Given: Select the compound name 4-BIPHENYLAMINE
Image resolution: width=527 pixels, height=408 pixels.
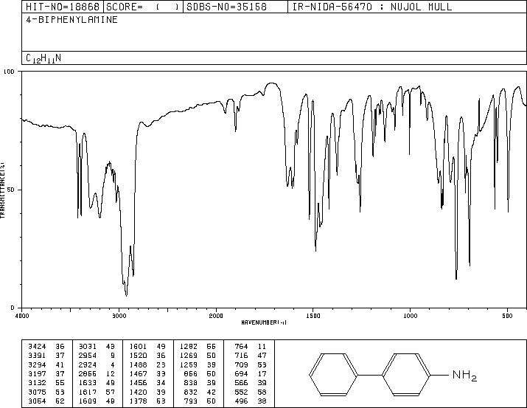Looking at the screenshot, I should tap(71, 19).
